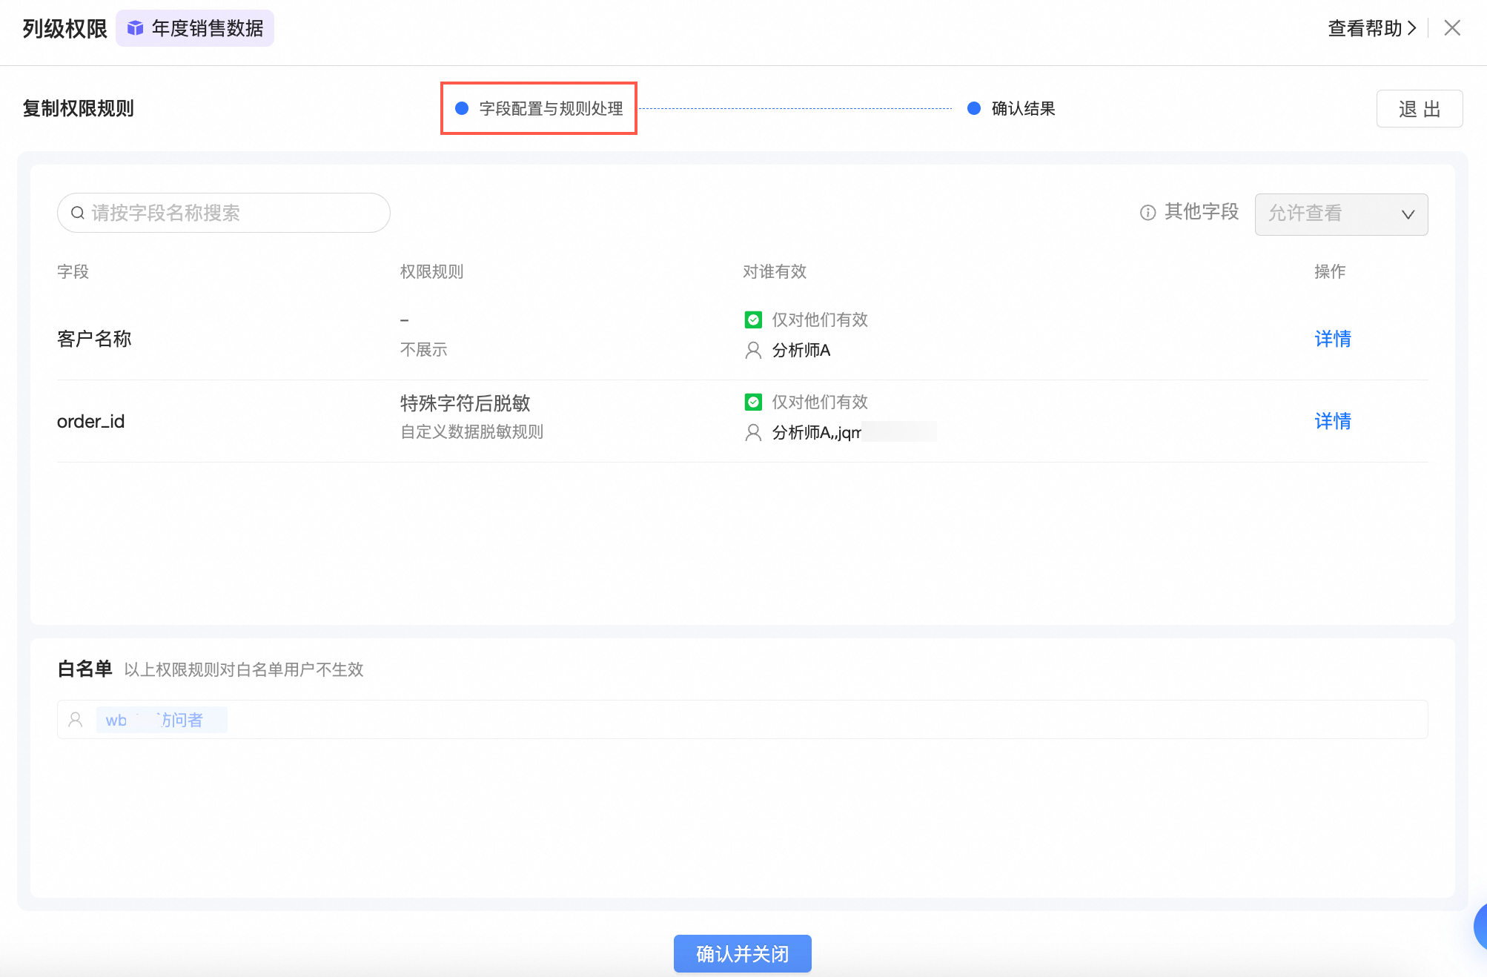Viewport: 1487px width, 977px height.
Task: Focus the 请按字段名称搜索 search field
Action: click(x=237, y=213)
